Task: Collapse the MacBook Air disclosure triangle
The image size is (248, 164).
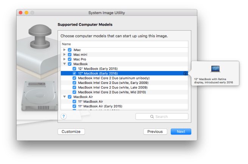Action: [64, 97]
